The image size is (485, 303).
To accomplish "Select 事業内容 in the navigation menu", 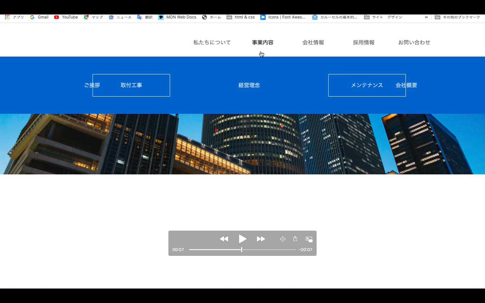I will point(262,42).
